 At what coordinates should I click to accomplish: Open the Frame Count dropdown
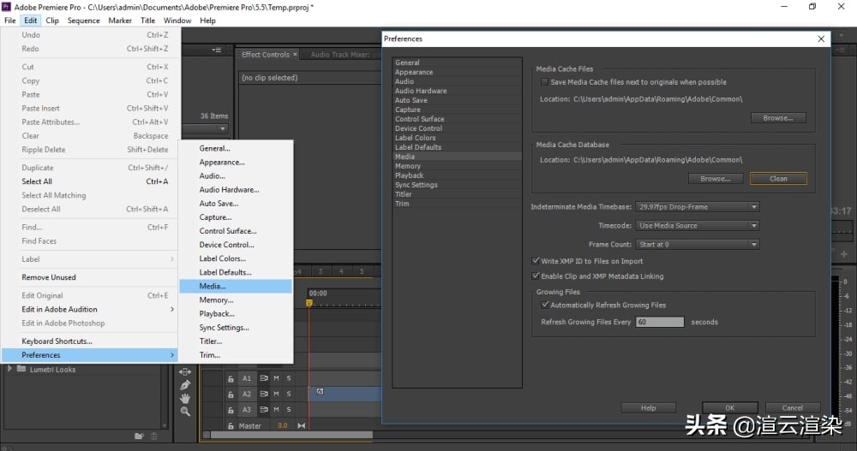(698, 244)
